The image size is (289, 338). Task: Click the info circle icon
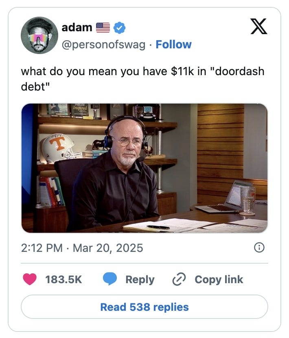[x=259, y=247]
